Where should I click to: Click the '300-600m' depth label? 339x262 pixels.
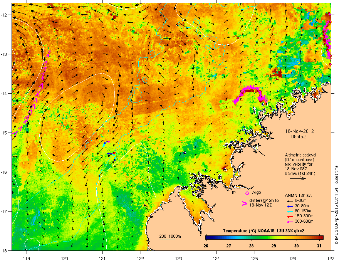[x=304, y=222]
